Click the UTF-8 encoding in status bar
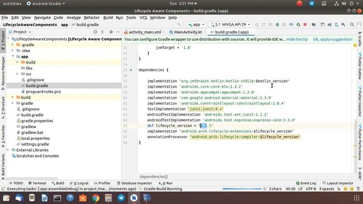This screenshot has height=204, width=363. (311, 189)
